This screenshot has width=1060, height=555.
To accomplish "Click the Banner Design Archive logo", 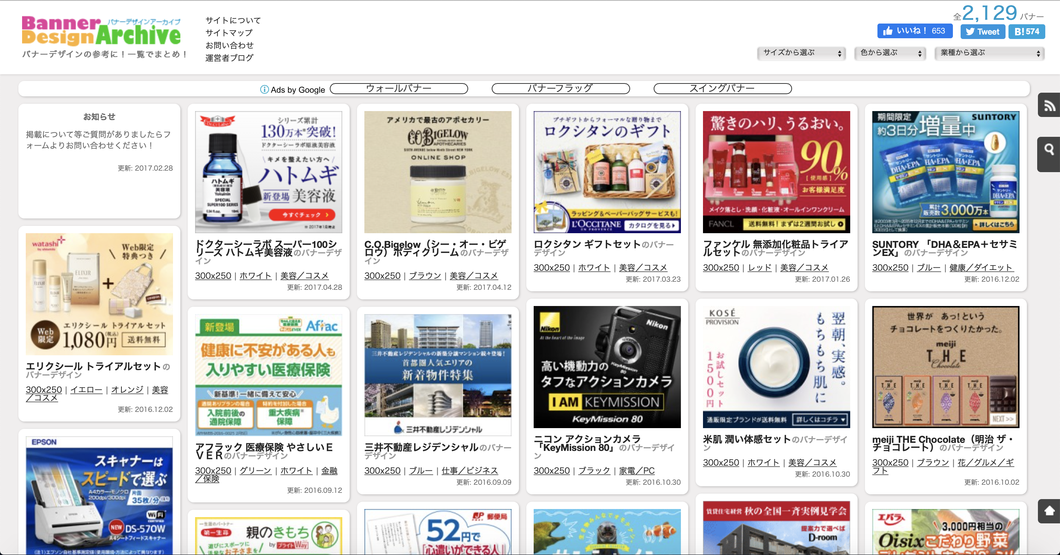I will pyautogui.click(x=101, y=31).
